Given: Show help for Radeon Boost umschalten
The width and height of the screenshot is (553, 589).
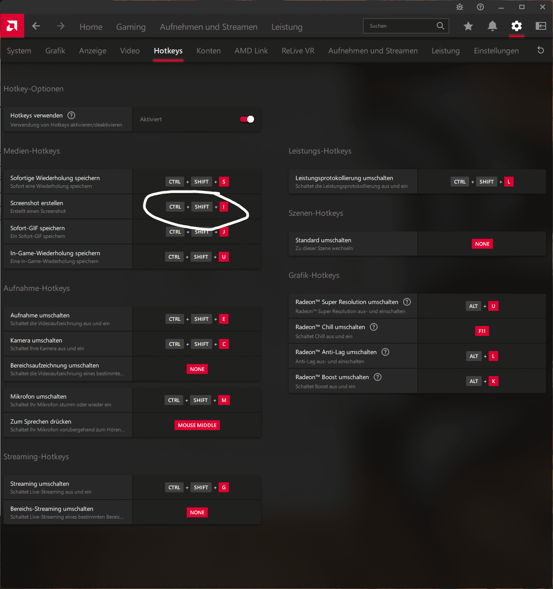Looking at the screenshot, I should coord(378,377).
